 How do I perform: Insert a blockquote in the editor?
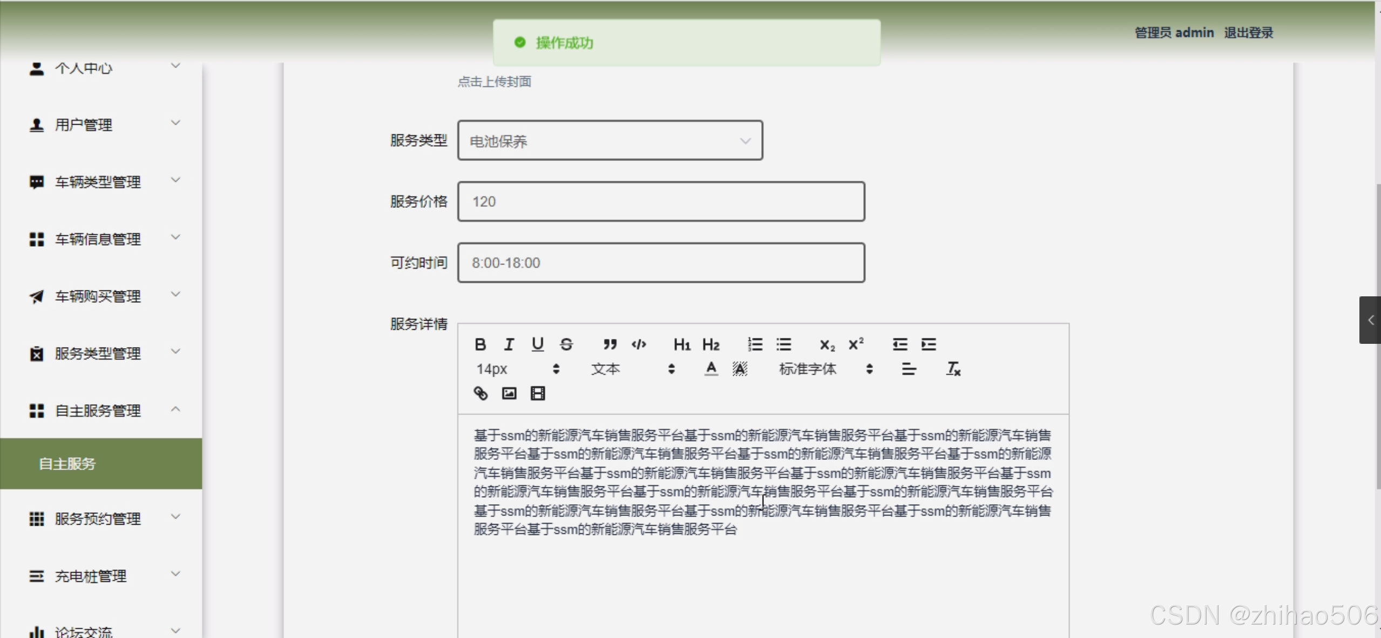click(610, 344)
